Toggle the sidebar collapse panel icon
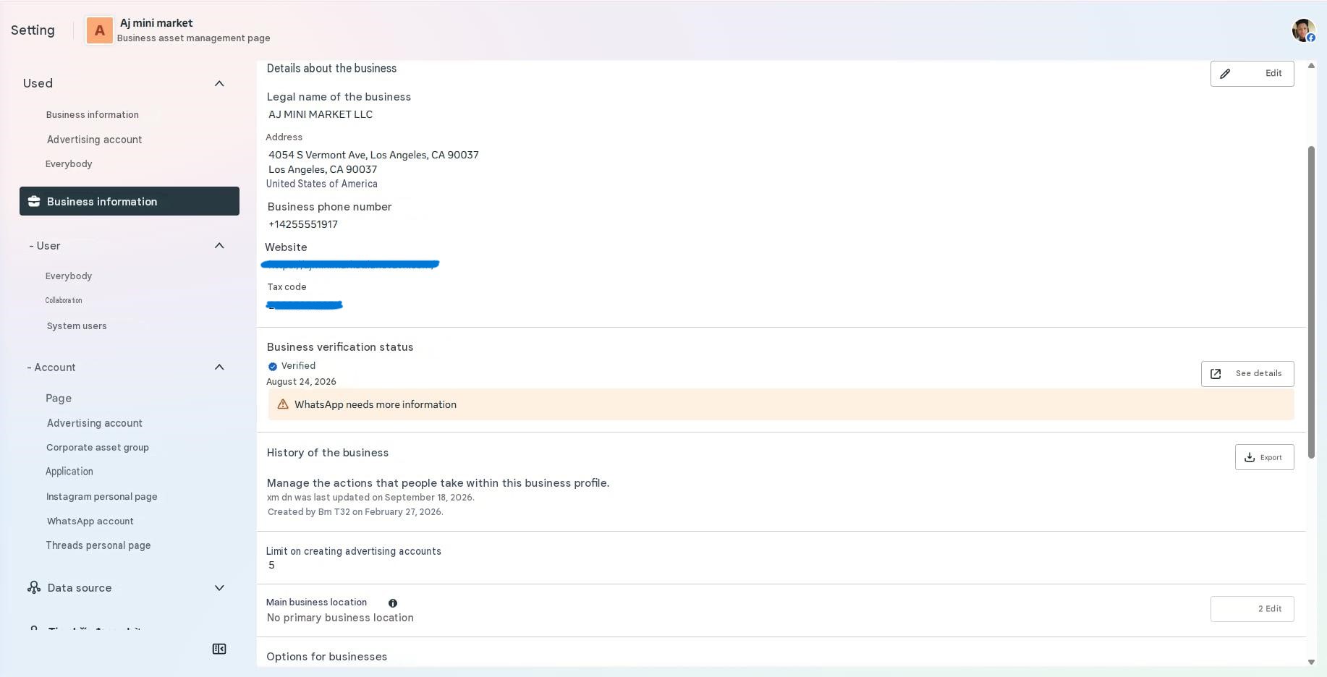This screenshot has height=677, width=1327. pos(219,649)
